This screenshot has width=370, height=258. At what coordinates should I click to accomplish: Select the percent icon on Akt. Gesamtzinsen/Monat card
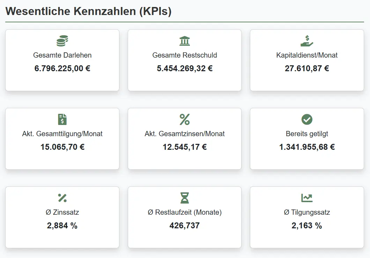184,119
